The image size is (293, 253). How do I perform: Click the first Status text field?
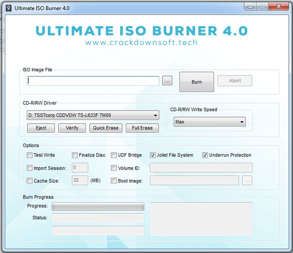[x=98, y=218]
